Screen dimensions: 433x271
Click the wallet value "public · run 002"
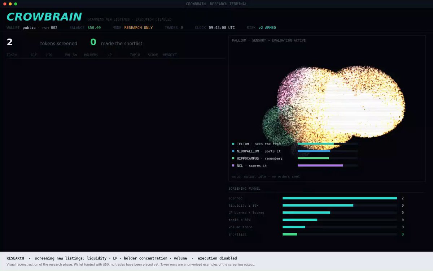(40, 28)
